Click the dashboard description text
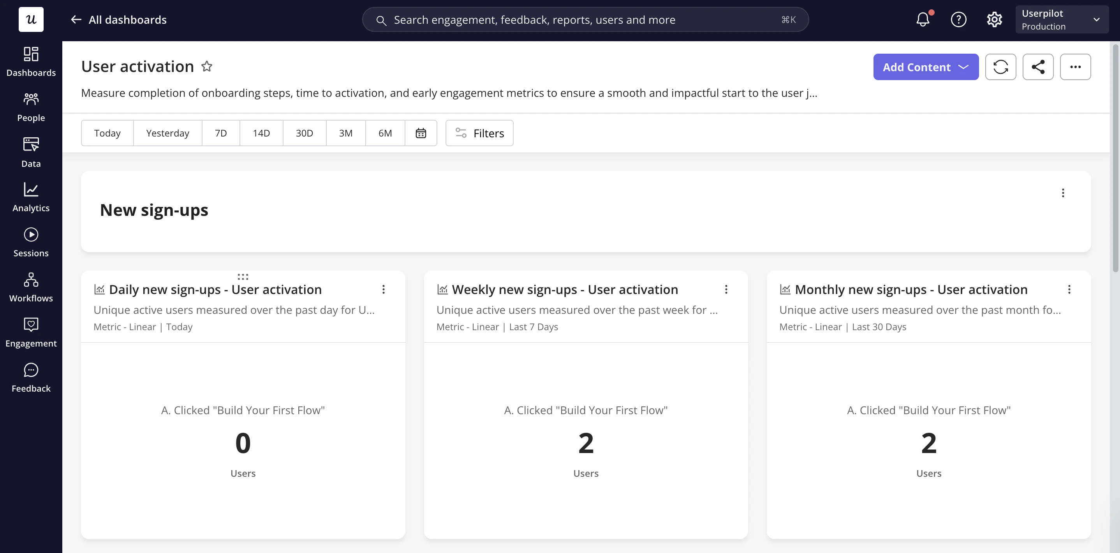 pos(449,93)
